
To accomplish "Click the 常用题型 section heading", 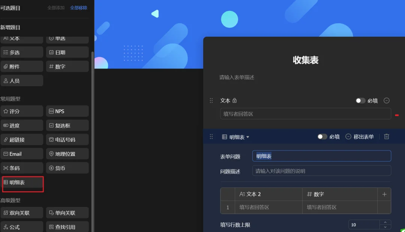I will tap(10, 99).
